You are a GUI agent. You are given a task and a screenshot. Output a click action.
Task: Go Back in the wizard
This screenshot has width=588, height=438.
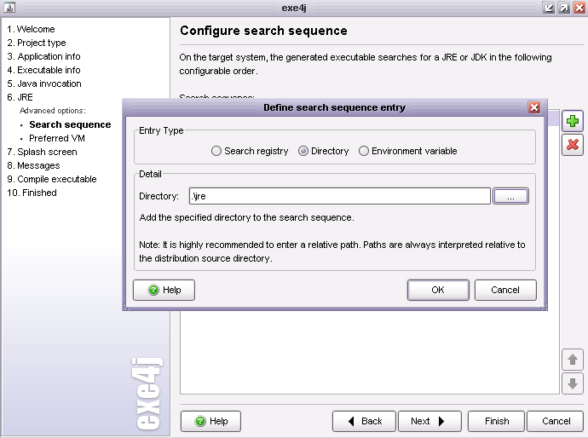click(364, 421)
